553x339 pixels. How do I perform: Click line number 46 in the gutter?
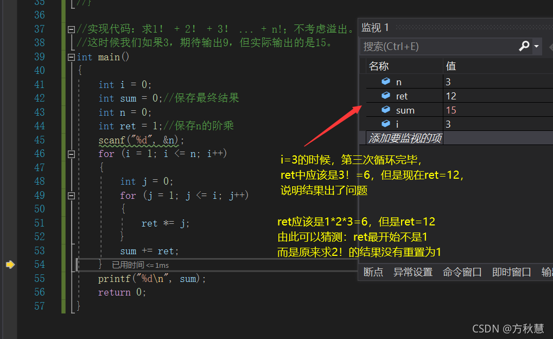coord(40,154)
